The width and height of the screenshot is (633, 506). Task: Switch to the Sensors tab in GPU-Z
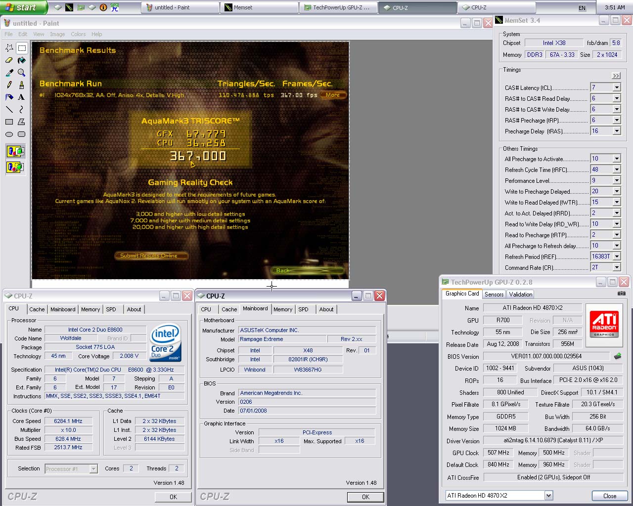(x=494, y=295)
